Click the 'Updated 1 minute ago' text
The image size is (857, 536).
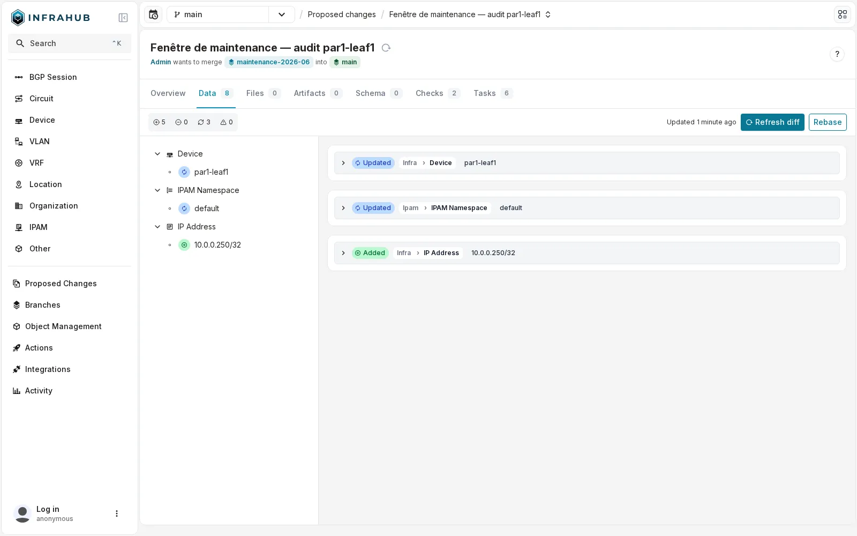pyautogui.click(x=701, y=122)
